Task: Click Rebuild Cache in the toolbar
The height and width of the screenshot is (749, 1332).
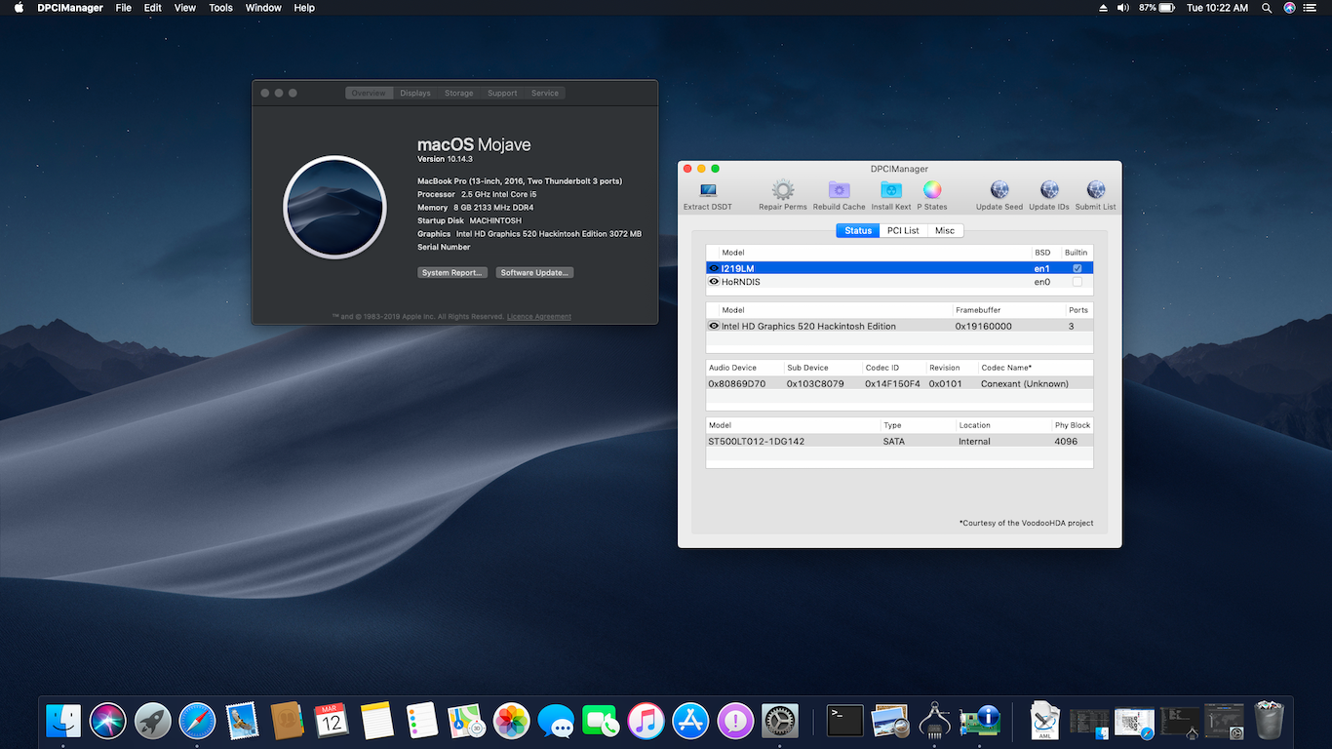Action: [x=838, y=191]
